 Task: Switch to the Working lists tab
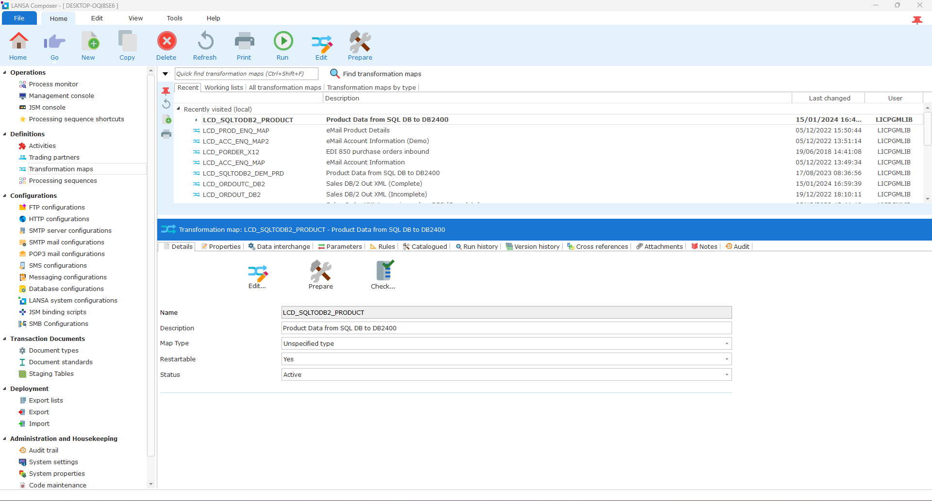click(x=224, y=88)
